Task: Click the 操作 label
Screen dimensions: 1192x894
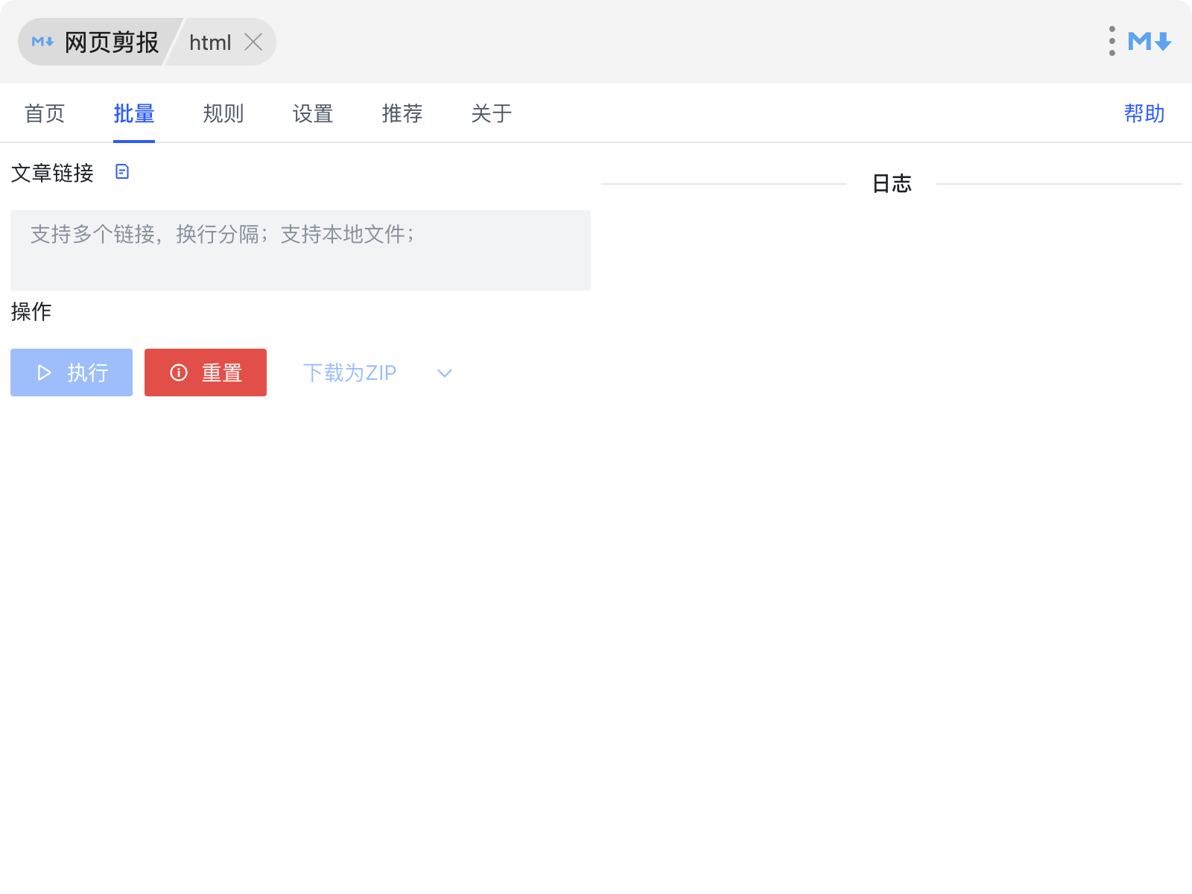Action: coord(31,311)
